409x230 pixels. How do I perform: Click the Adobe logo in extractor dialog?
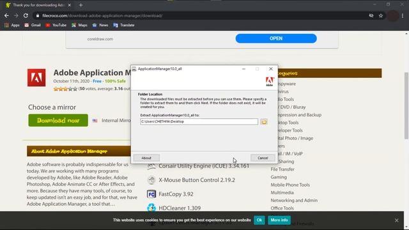270,81
